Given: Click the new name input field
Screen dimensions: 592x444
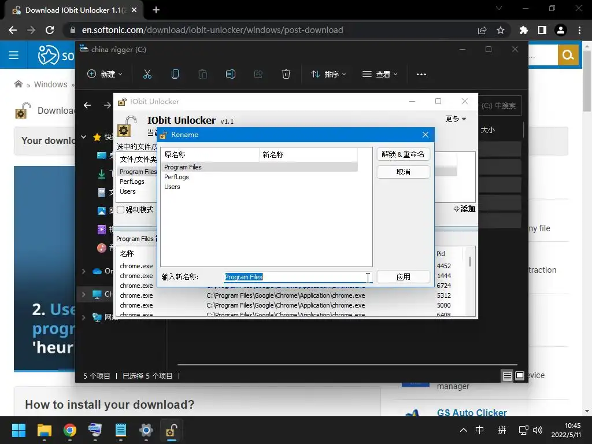Looking at the screenshot, I should point(298,277).
